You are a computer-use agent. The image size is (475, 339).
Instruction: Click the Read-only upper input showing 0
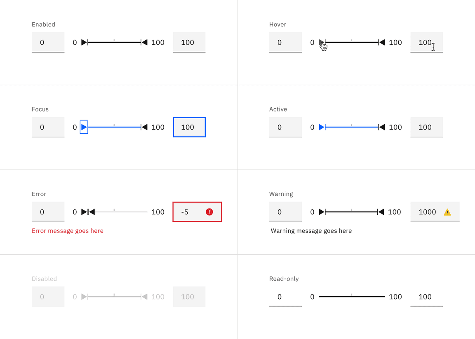pos(285,297)
